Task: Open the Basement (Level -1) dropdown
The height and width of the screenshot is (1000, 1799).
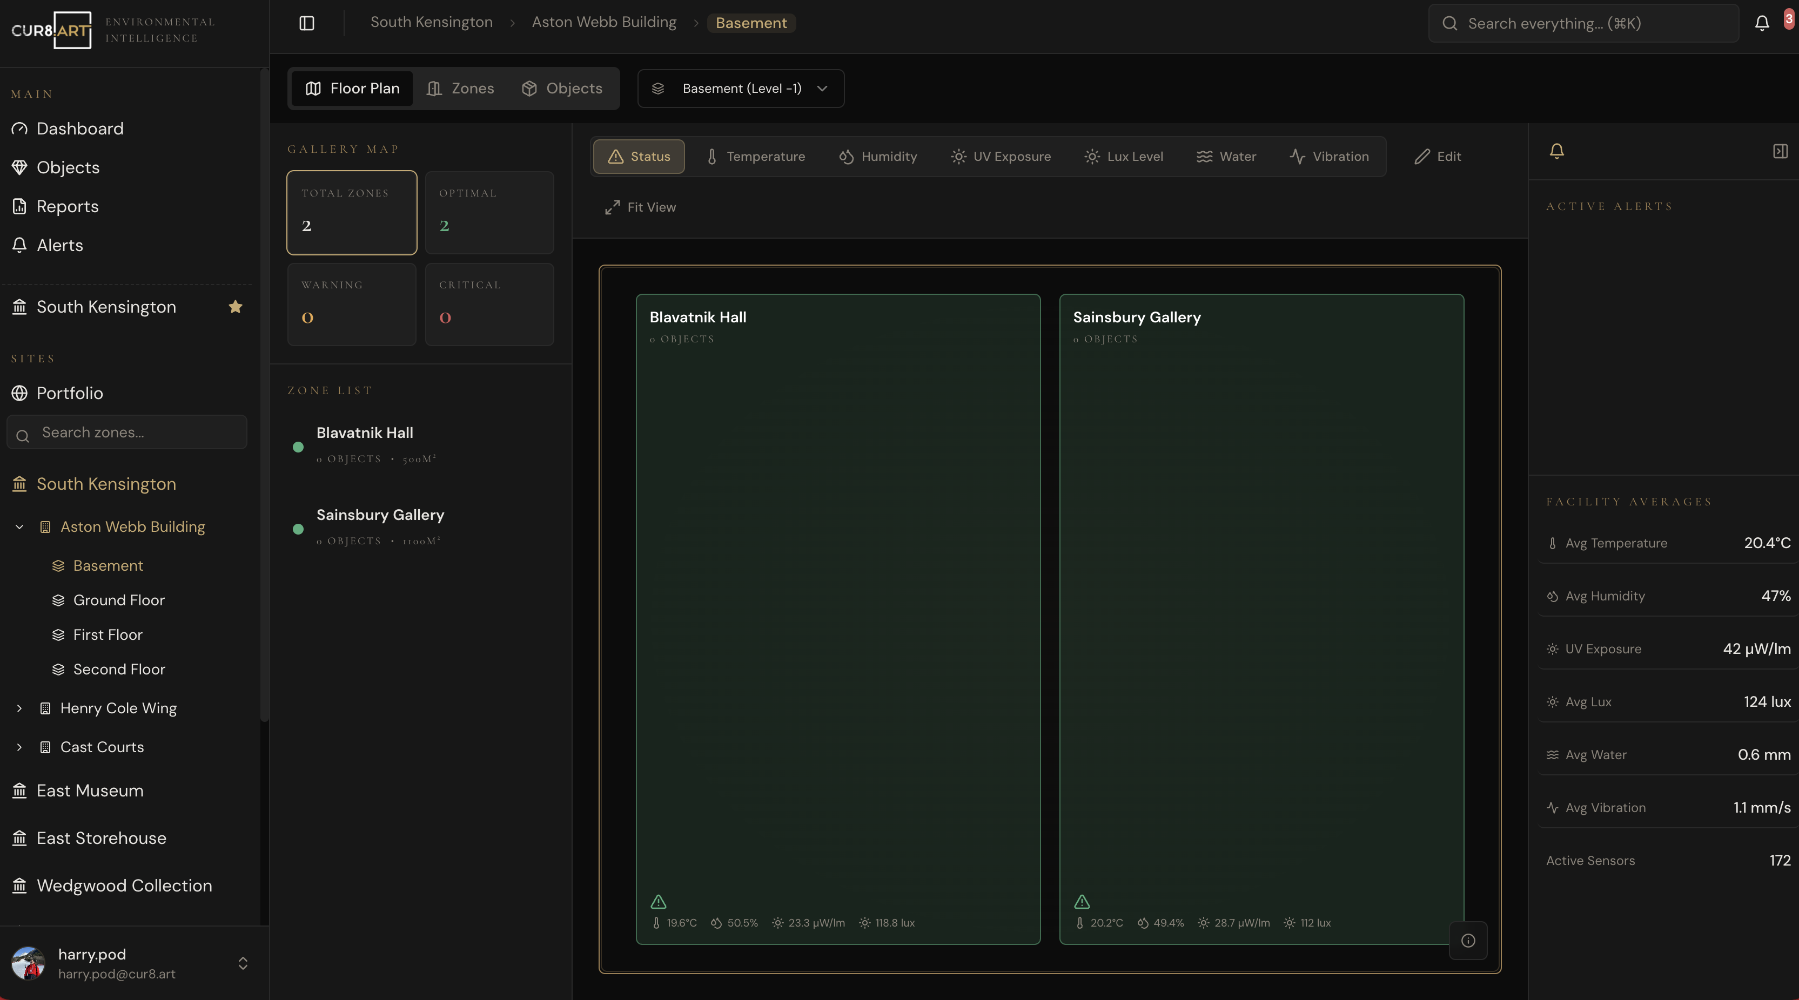Action: click(x=740, y=89)
